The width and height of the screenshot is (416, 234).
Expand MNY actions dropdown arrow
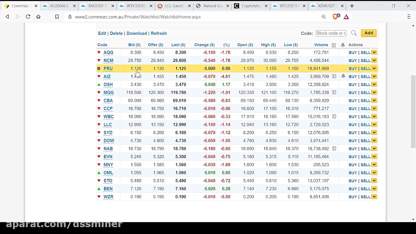(374, 165)
